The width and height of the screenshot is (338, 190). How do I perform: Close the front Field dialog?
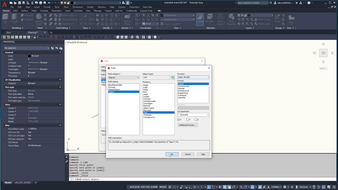coord(209,68)
